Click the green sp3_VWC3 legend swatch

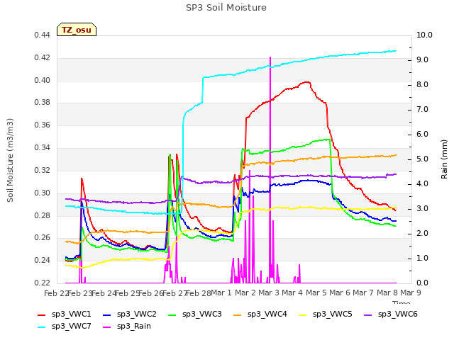click(x=172, y=314)
